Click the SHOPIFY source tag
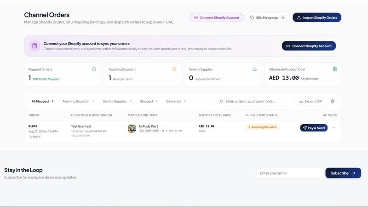The image size is (368, 207). pos(35,137)
